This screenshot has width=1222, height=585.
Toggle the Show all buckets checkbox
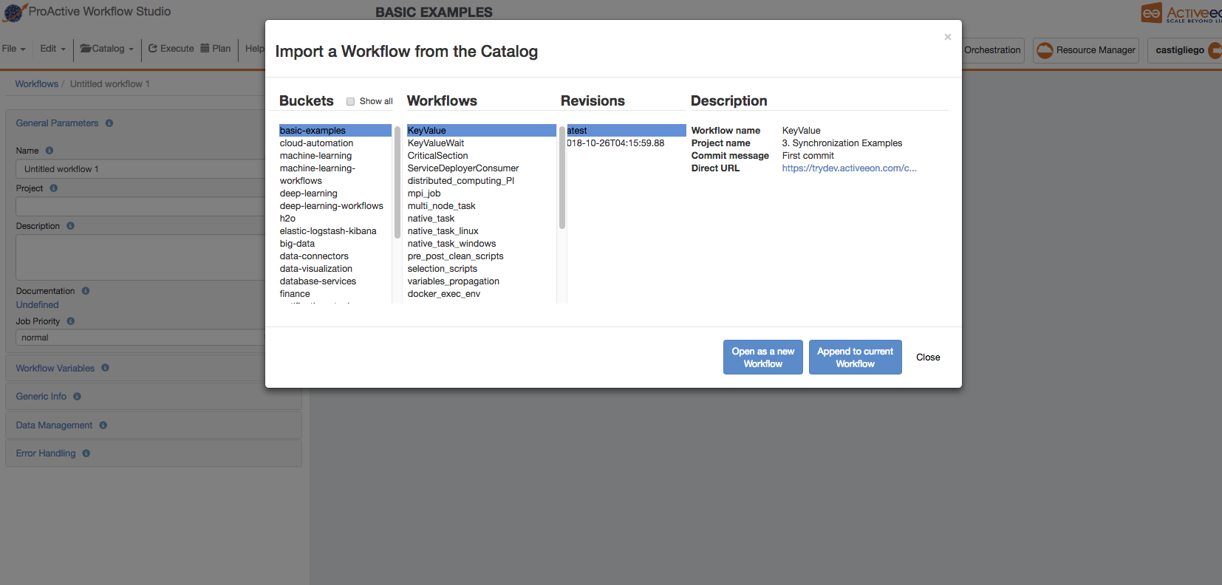click(x=351, y=102)
